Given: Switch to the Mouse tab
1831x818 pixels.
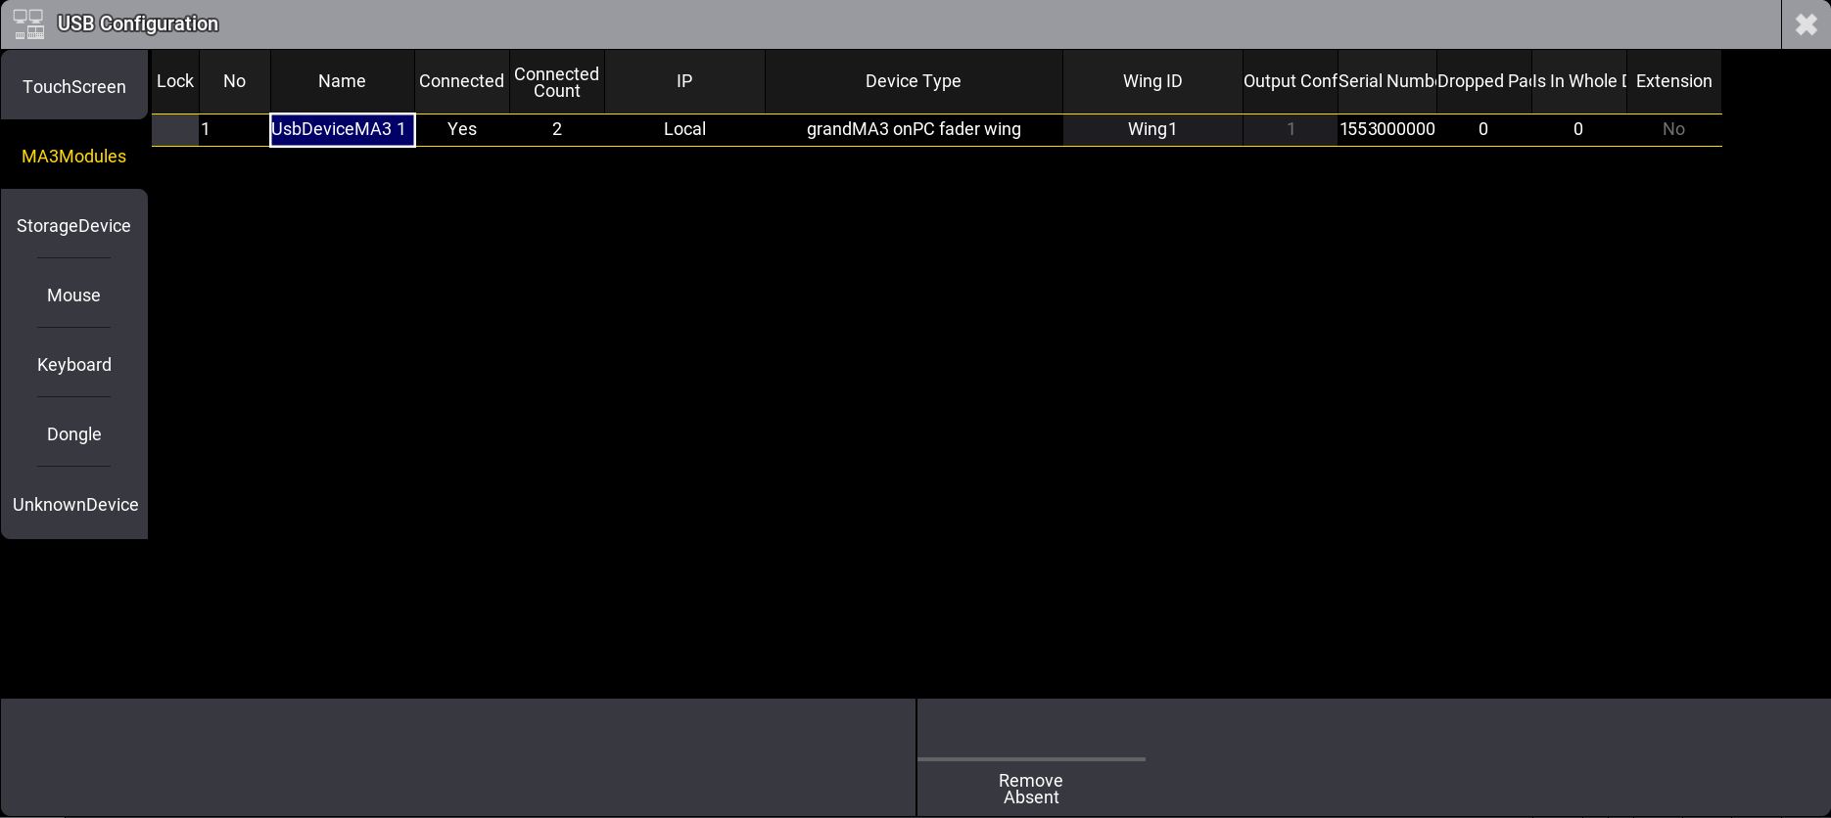Looking at the screenshot, I should [74, 295].
